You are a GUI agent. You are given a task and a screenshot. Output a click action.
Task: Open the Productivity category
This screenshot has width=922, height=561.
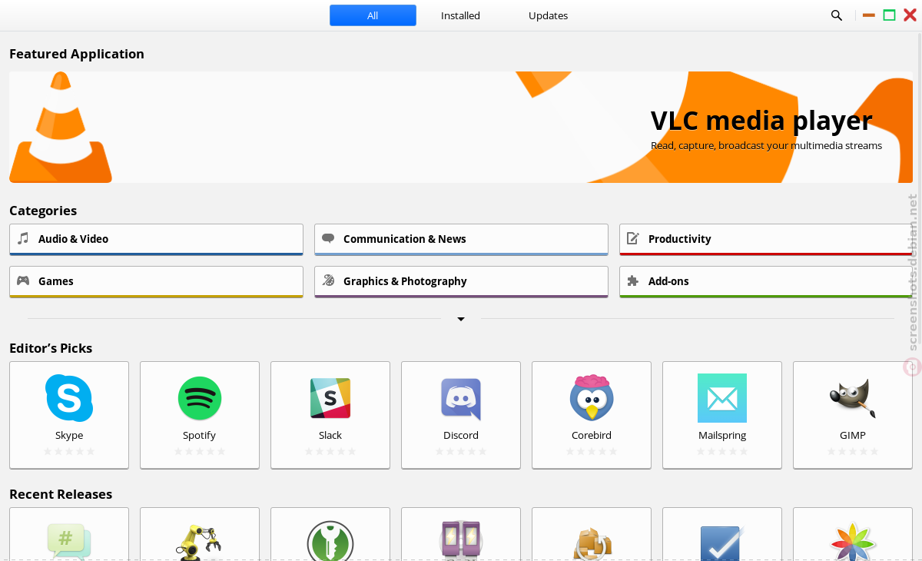point(766,239)
